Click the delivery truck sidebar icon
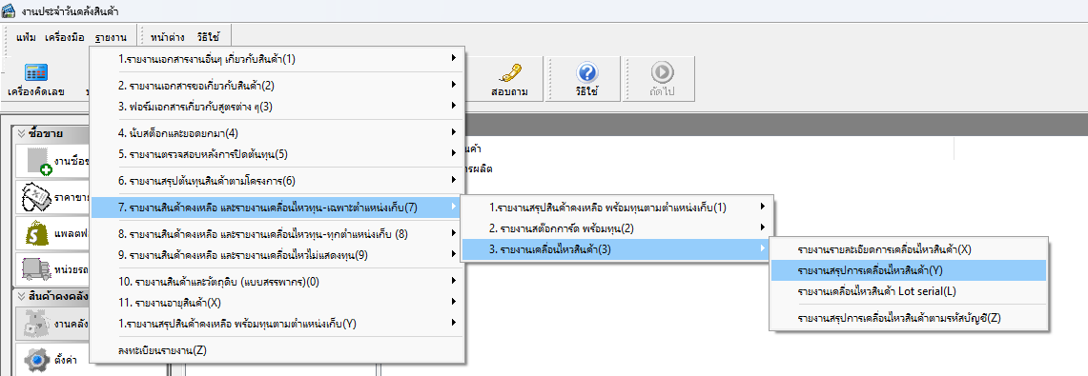The width and height of the screenshot is (1088, 376). pos(37,268)
